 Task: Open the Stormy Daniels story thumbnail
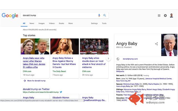coord(65,46)
